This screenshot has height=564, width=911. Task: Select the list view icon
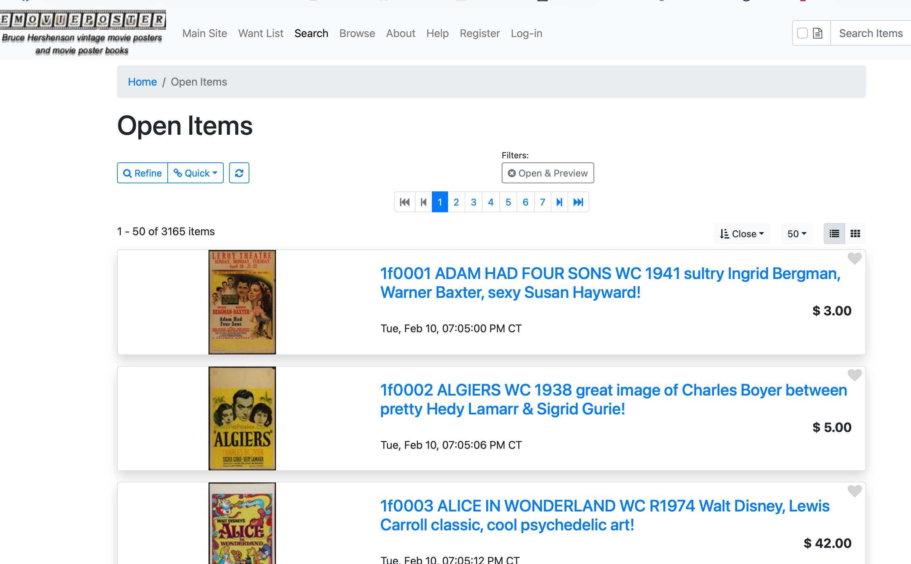pos(834,234)
